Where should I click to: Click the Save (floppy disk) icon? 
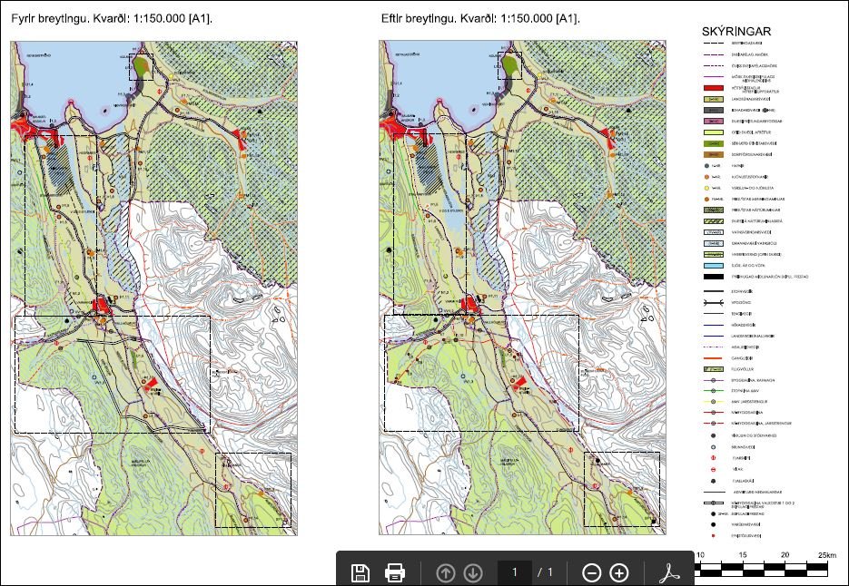(360, 572)
